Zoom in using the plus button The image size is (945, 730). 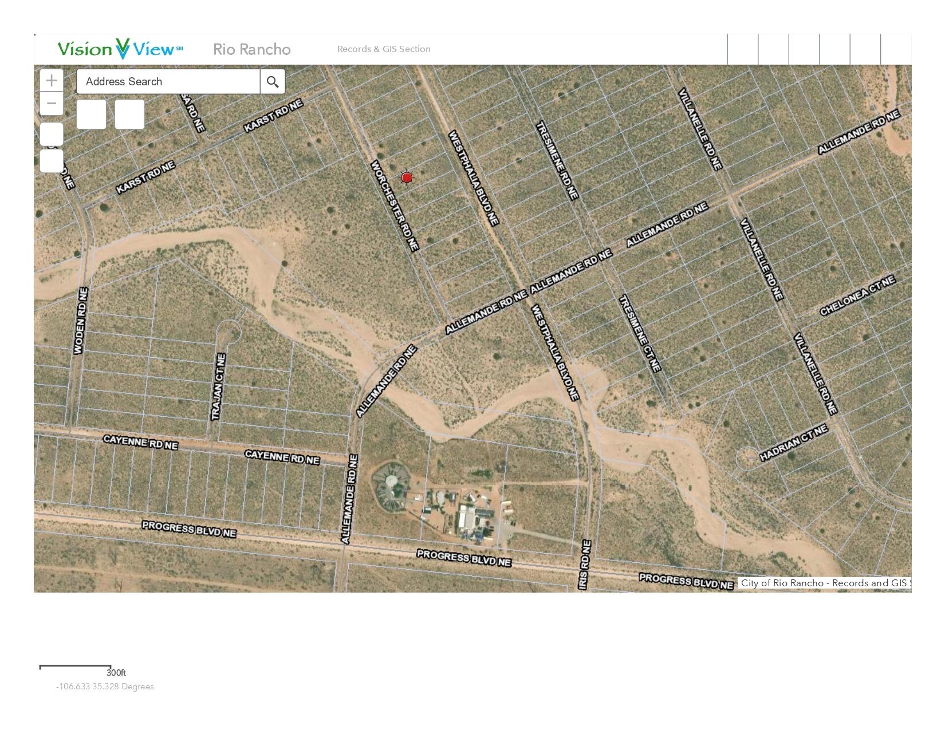(52, 80)
